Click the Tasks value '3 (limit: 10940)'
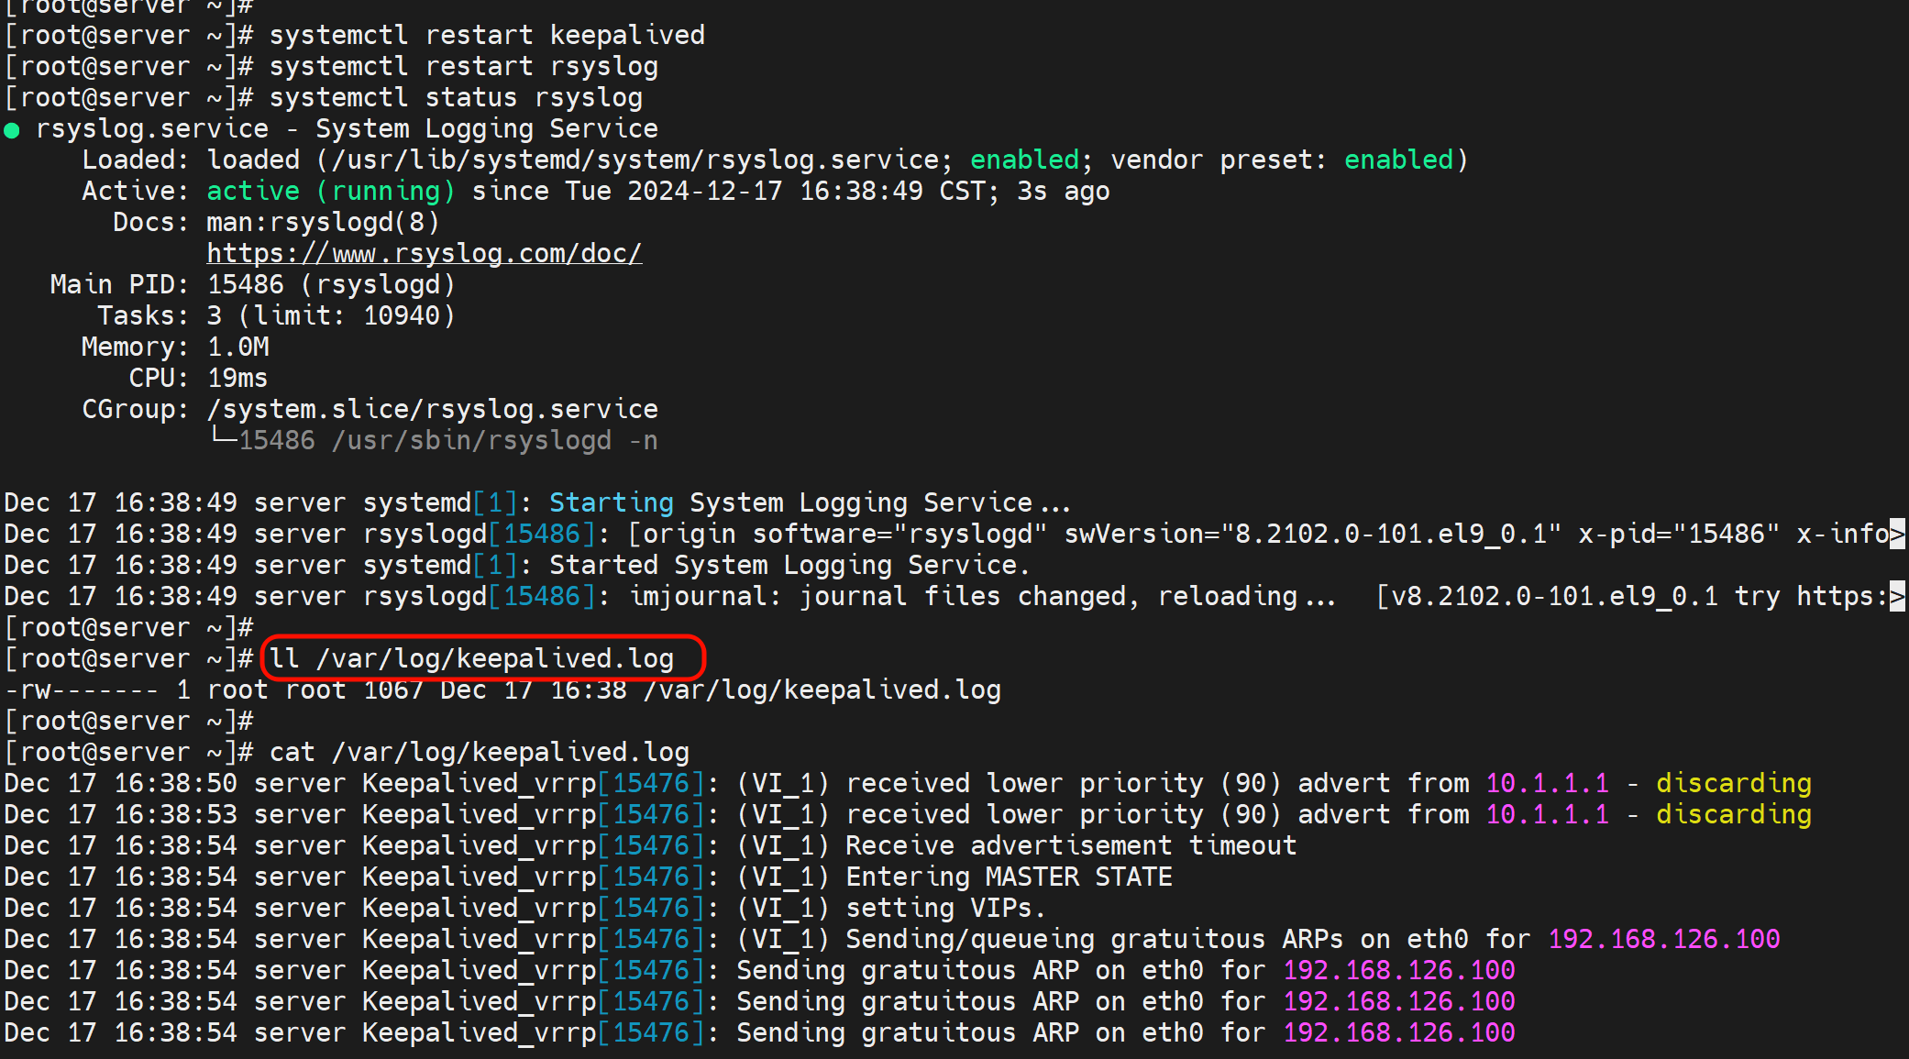The image size is (1909, 1059). (x=331, y=315)
